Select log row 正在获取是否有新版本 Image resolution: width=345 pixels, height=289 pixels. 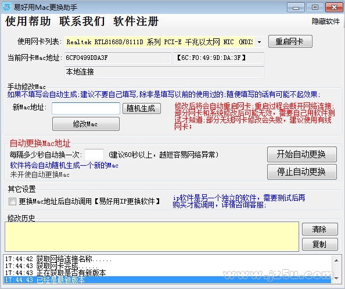pyautogui.click(x=167, y=273)
